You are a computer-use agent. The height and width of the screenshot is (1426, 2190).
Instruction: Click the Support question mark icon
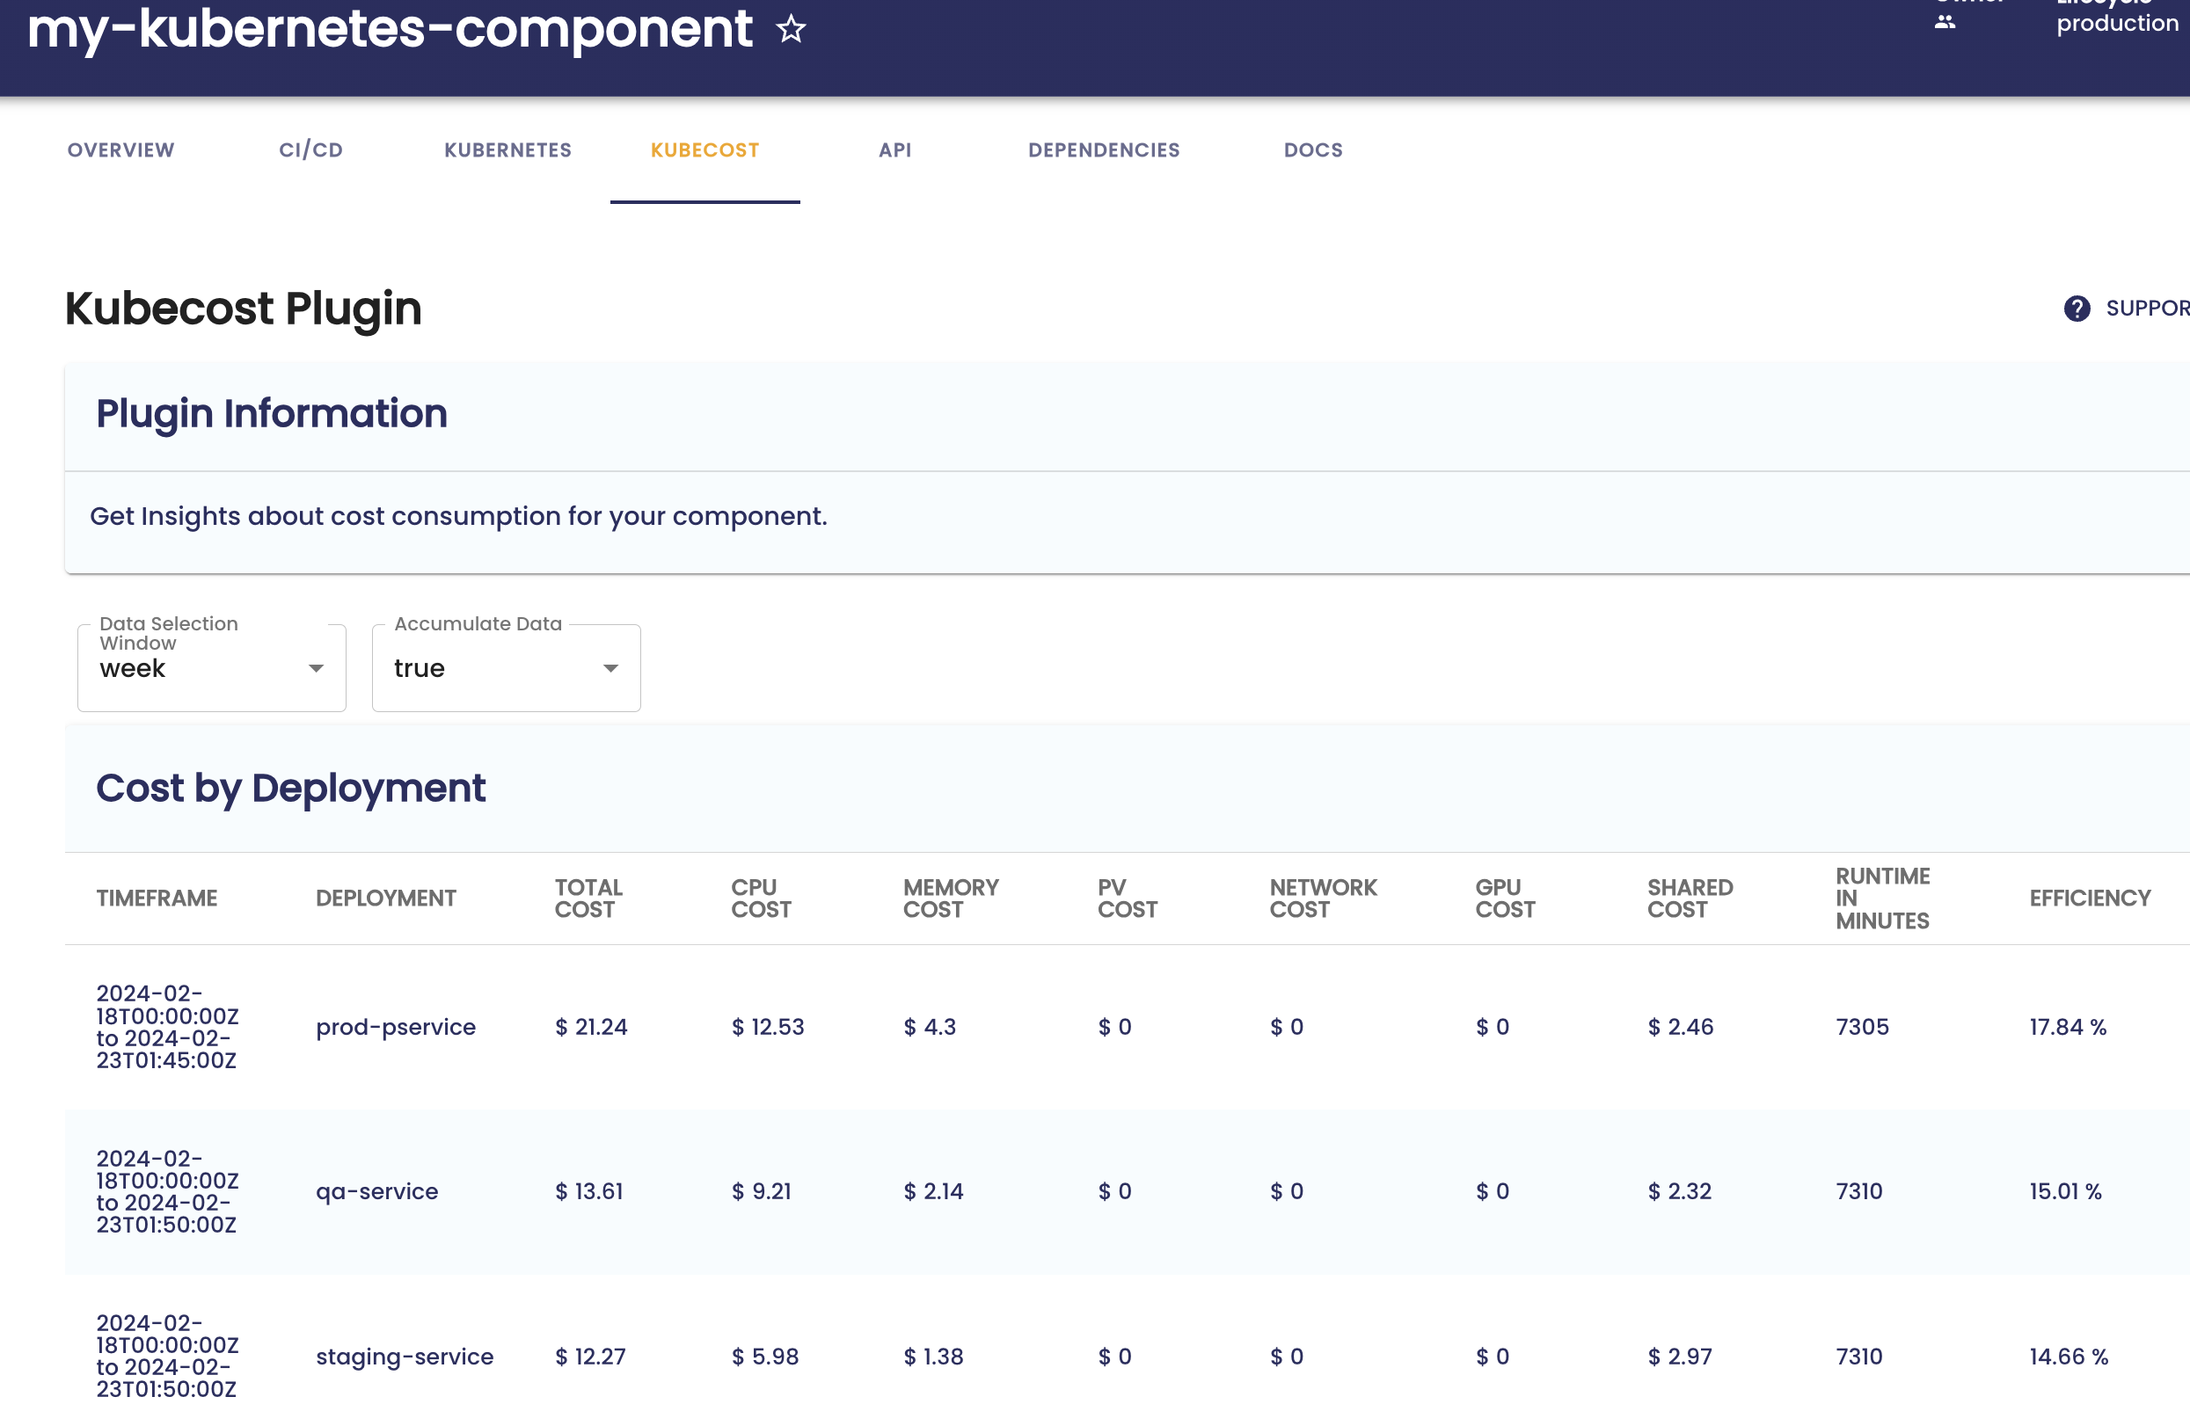(2077, 309)
